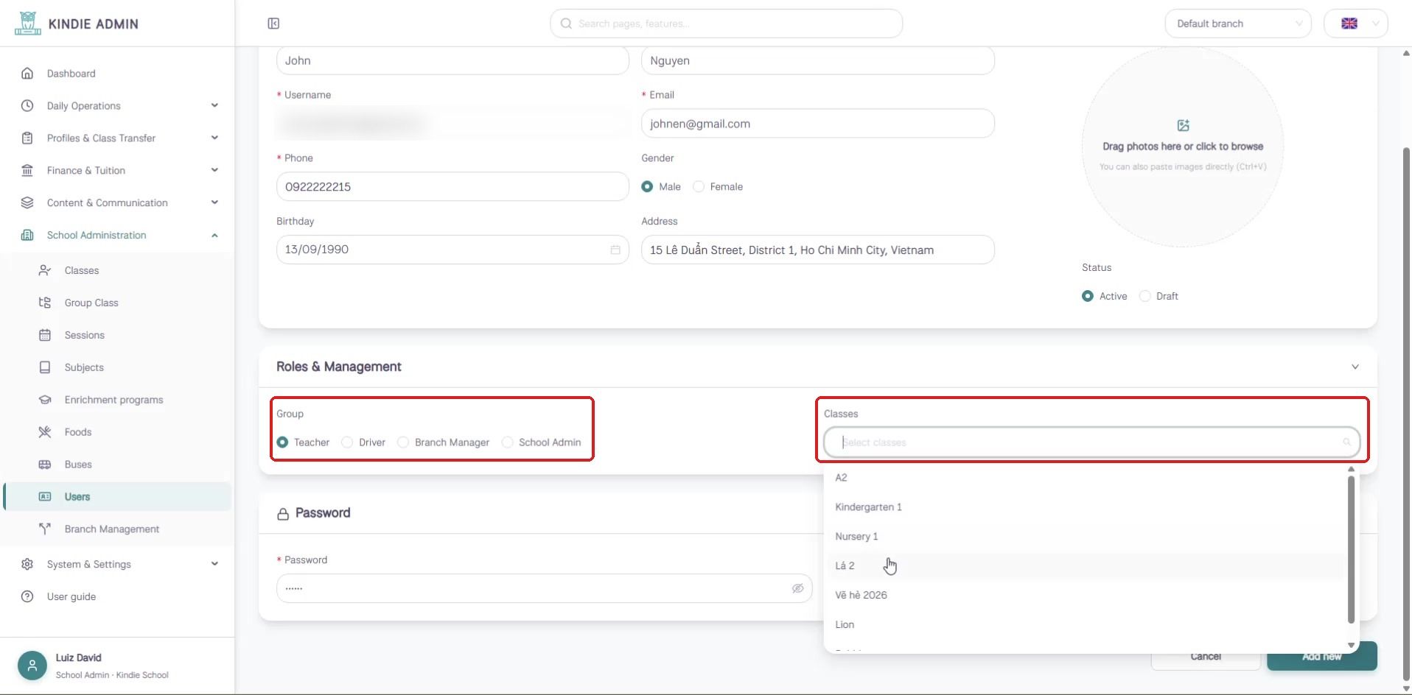Click the Email input field
Screen dimensions: 1412x695
tap(817, 124)
